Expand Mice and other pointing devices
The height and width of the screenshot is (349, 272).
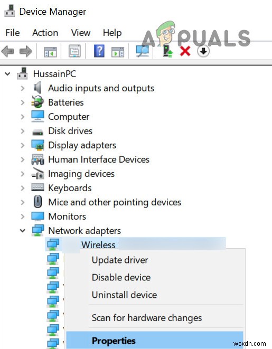23,202
